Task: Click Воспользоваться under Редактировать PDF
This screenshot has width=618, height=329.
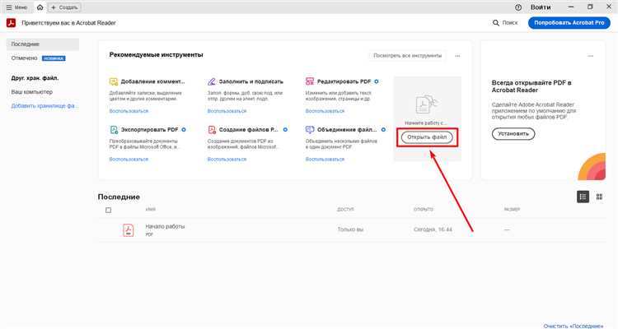Action: [x=325, y=111]
